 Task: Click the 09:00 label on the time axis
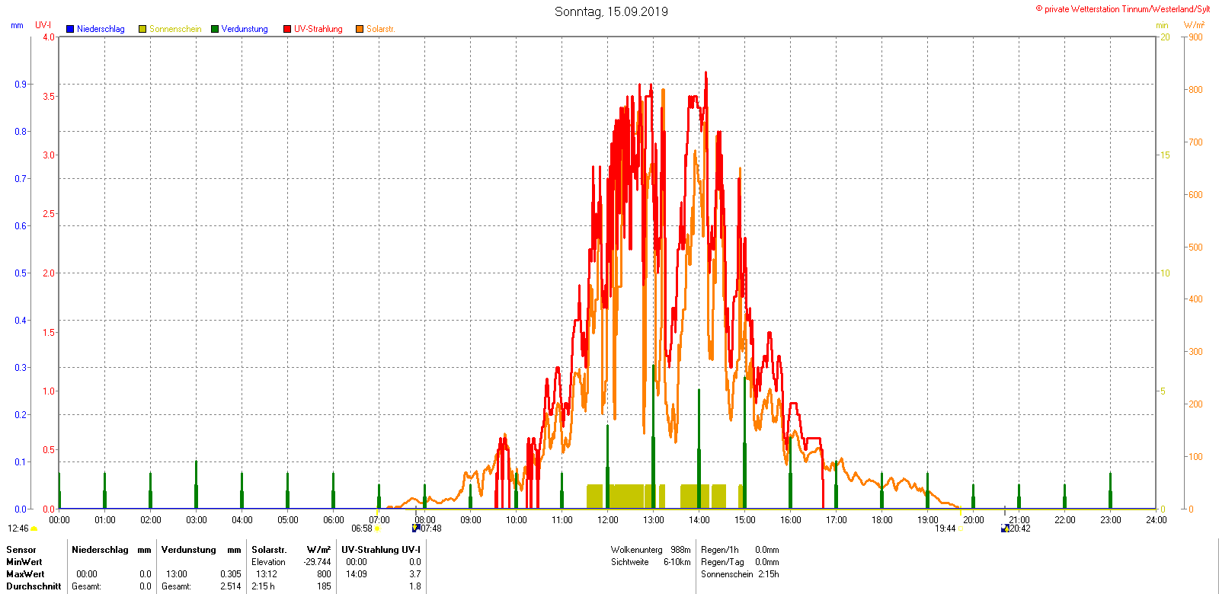(471, 520)
